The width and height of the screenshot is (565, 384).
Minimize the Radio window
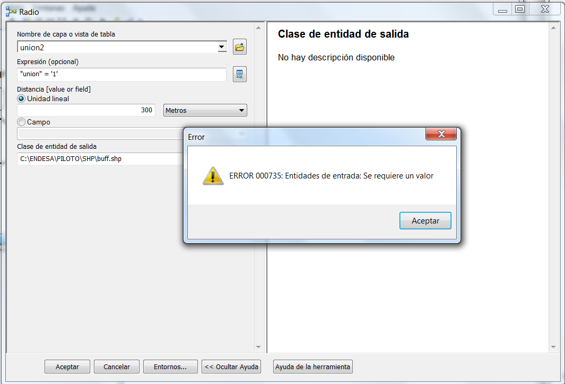(502, 10)
